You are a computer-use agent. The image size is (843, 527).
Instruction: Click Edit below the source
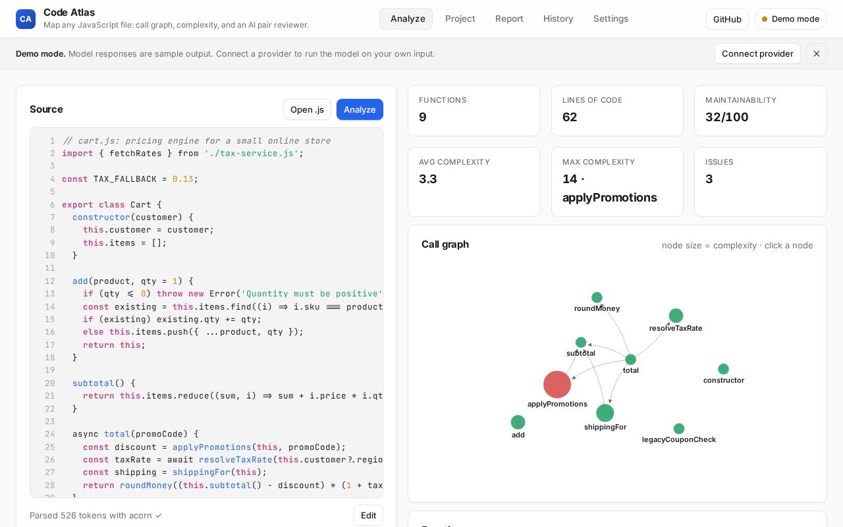point(368,515)
